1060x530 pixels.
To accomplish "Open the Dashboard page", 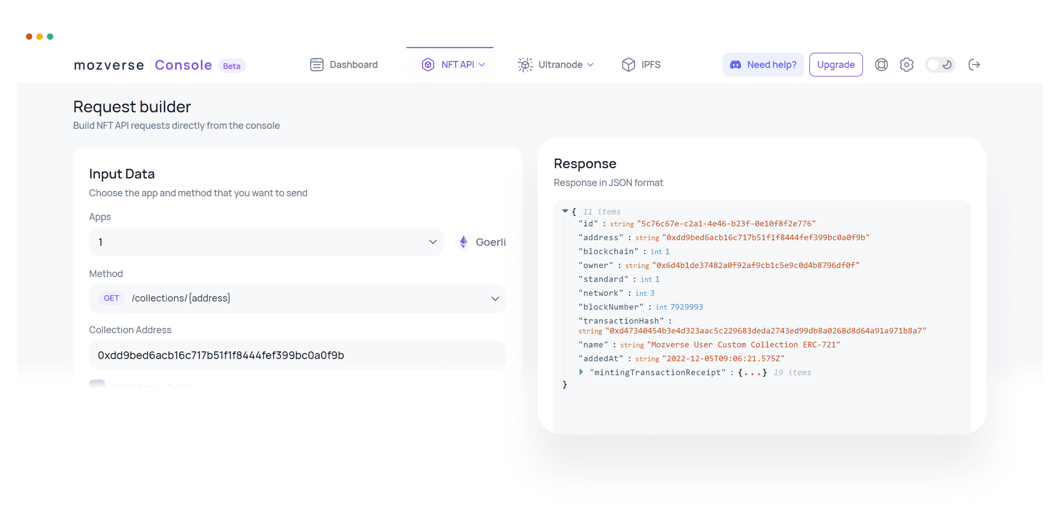I will point(344,65).
